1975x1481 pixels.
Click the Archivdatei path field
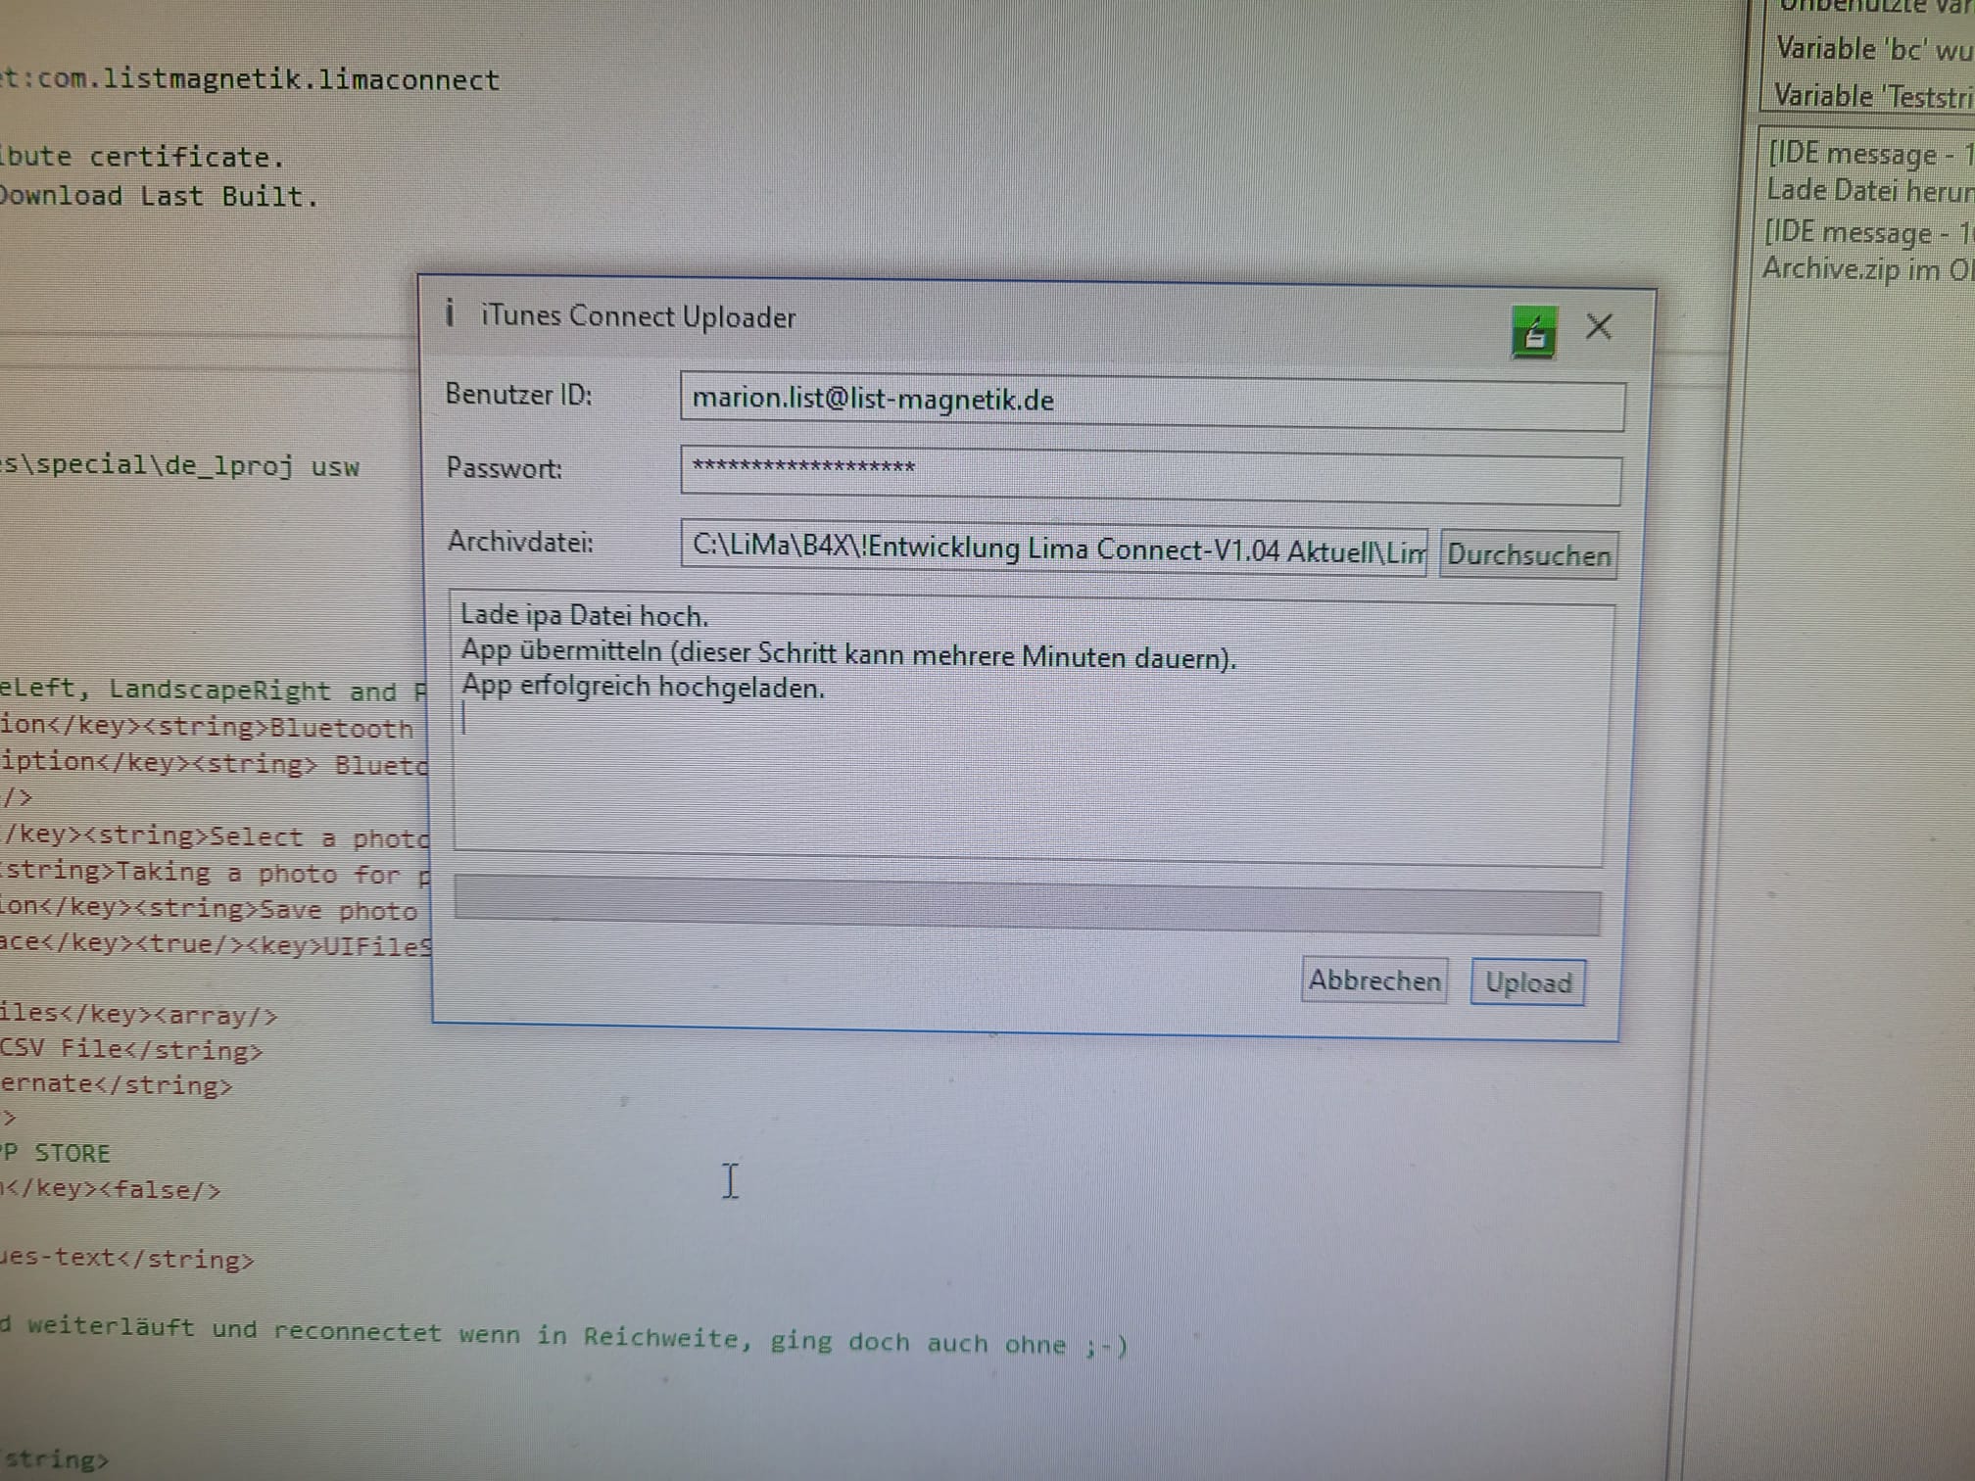point(1053,549)
